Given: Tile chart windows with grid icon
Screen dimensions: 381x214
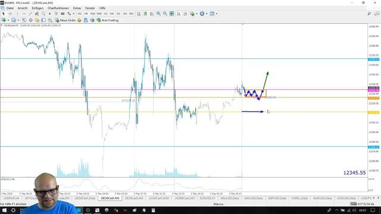Looking at the screenshot, I should coord(171,14).
